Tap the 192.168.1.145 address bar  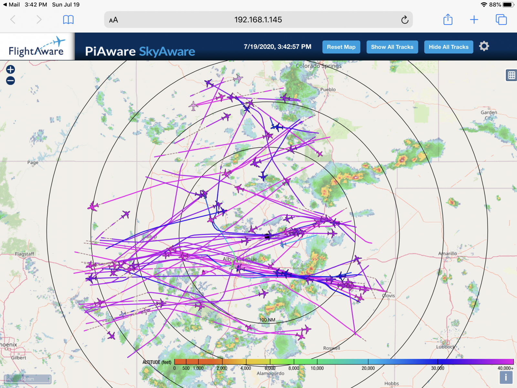coord(258,20)
